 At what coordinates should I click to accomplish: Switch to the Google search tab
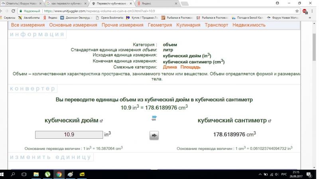65,3
